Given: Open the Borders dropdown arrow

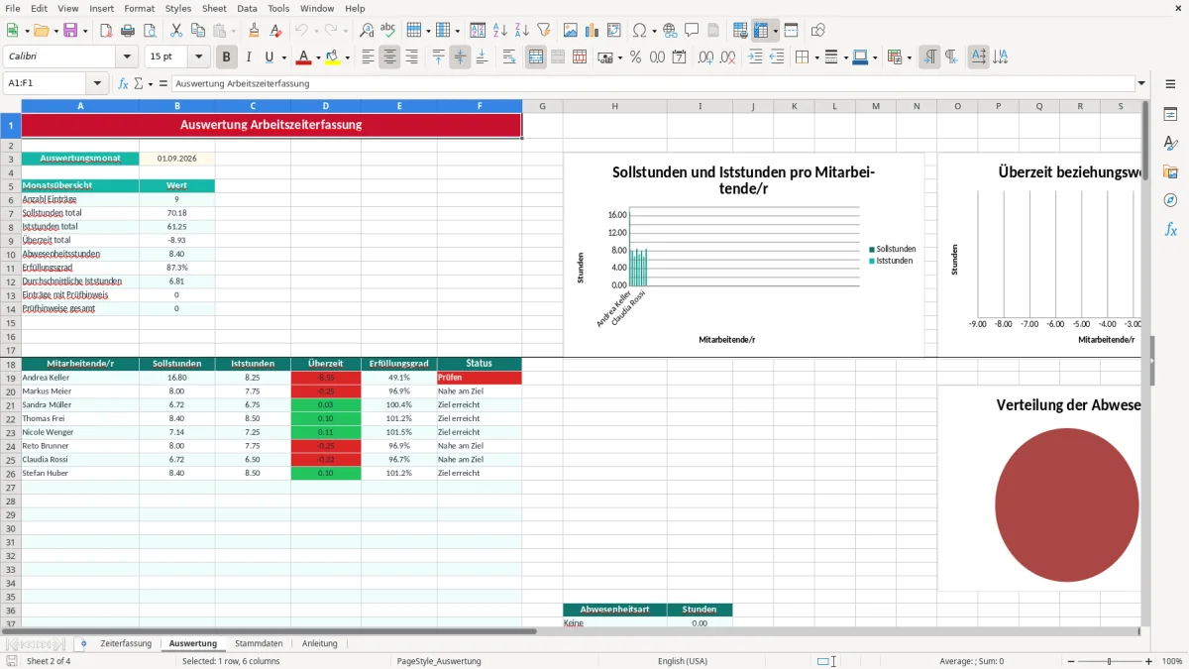Looking at the screenshot, I should tap(818, 57).
